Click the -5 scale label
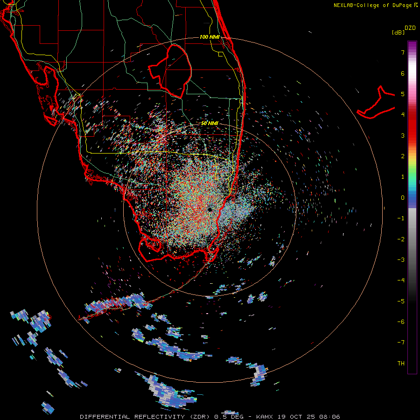The width and height of the screenshot is (420, 420). 401,301
